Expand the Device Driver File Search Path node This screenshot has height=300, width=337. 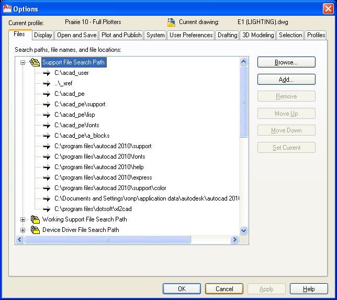(x=23, y=230)
